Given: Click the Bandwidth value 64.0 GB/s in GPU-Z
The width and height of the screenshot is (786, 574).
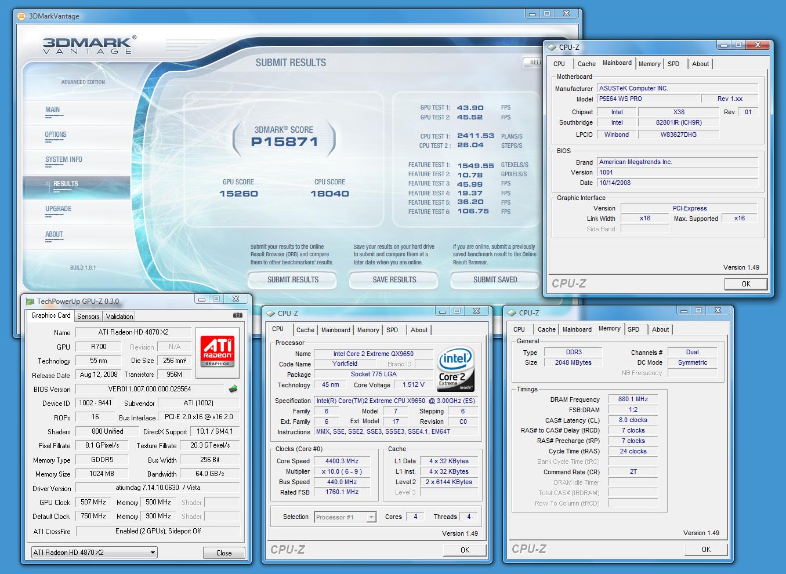Looking at the screenshot, I should point(209,474).
